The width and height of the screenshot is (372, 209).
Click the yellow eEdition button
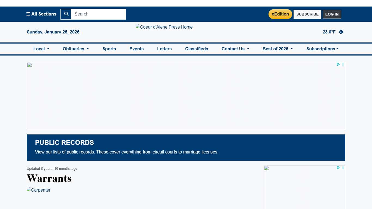(280, 14)
